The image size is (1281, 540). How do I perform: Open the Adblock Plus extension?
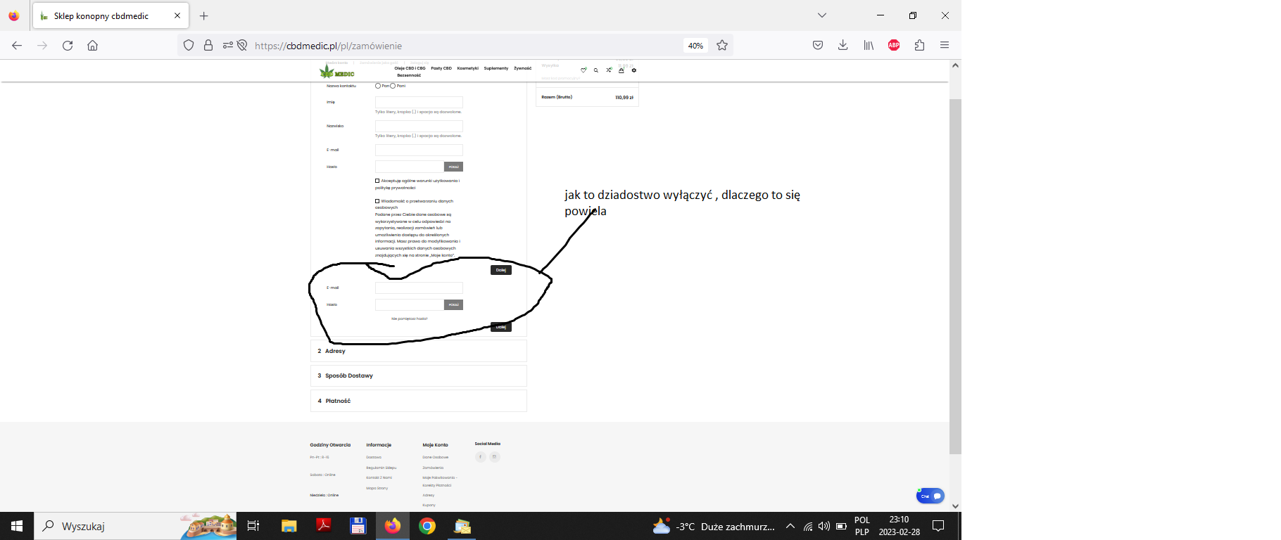(x=894, y=45)
